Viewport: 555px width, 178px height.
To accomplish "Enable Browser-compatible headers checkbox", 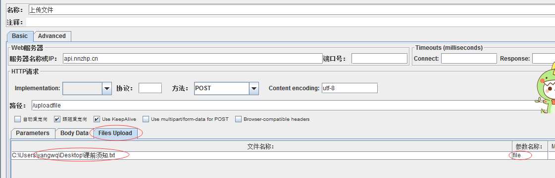I will [239, 119].
